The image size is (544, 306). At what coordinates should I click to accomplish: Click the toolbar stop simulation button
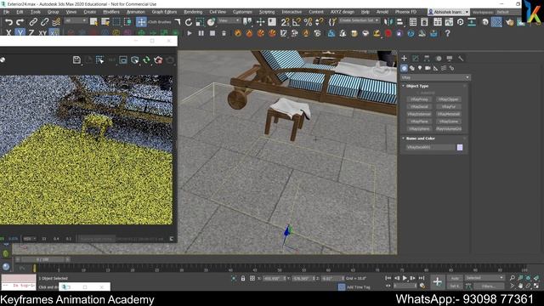click(x=212, y=33)
